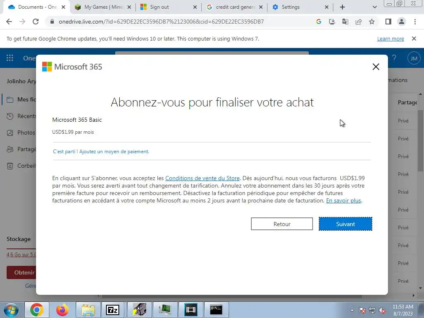Open the Windows Start menu

(x=11, y=310)
